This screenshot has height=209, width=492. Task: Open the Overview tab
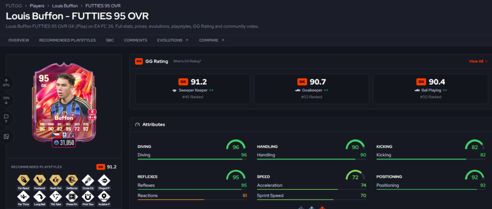19,40
